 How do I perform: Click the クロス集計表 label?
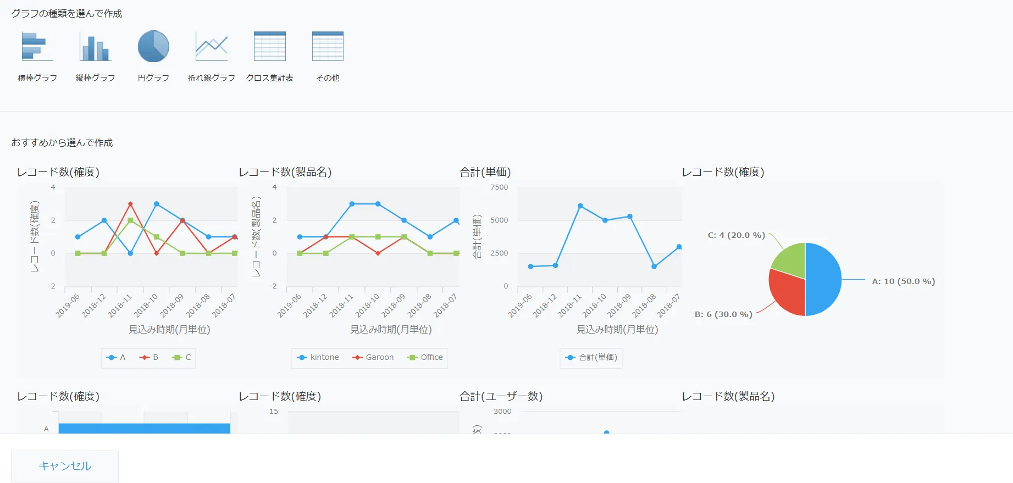tap(270, 78)
